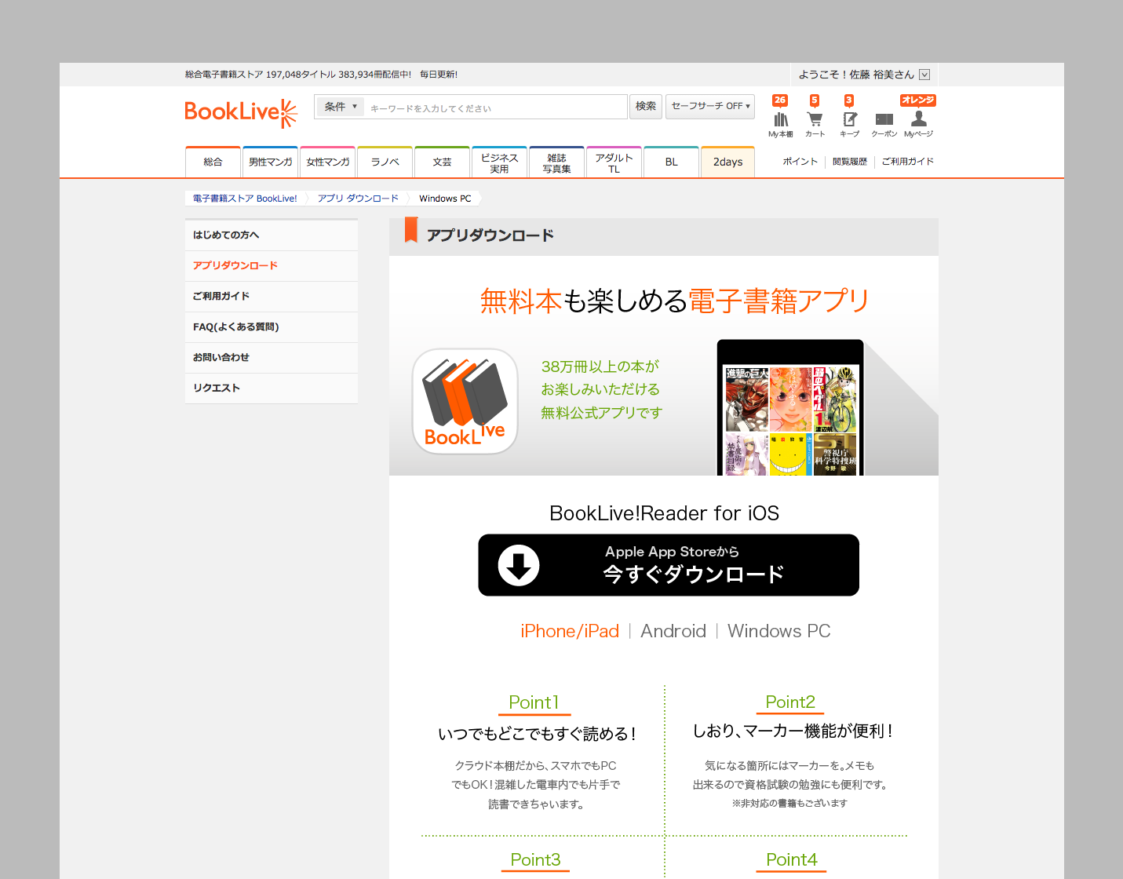Open ご利用ガイド in sidebar

point(272,297)
